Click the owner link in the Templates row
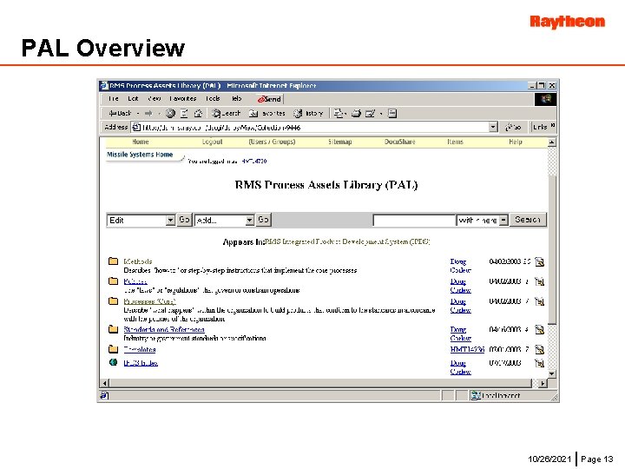 coord(467,350)
